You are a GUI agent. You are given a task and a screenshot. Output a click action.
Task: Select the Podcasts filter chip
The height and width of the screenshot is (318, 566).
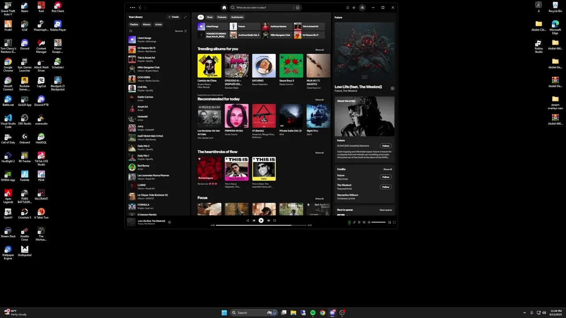point(222,17)
